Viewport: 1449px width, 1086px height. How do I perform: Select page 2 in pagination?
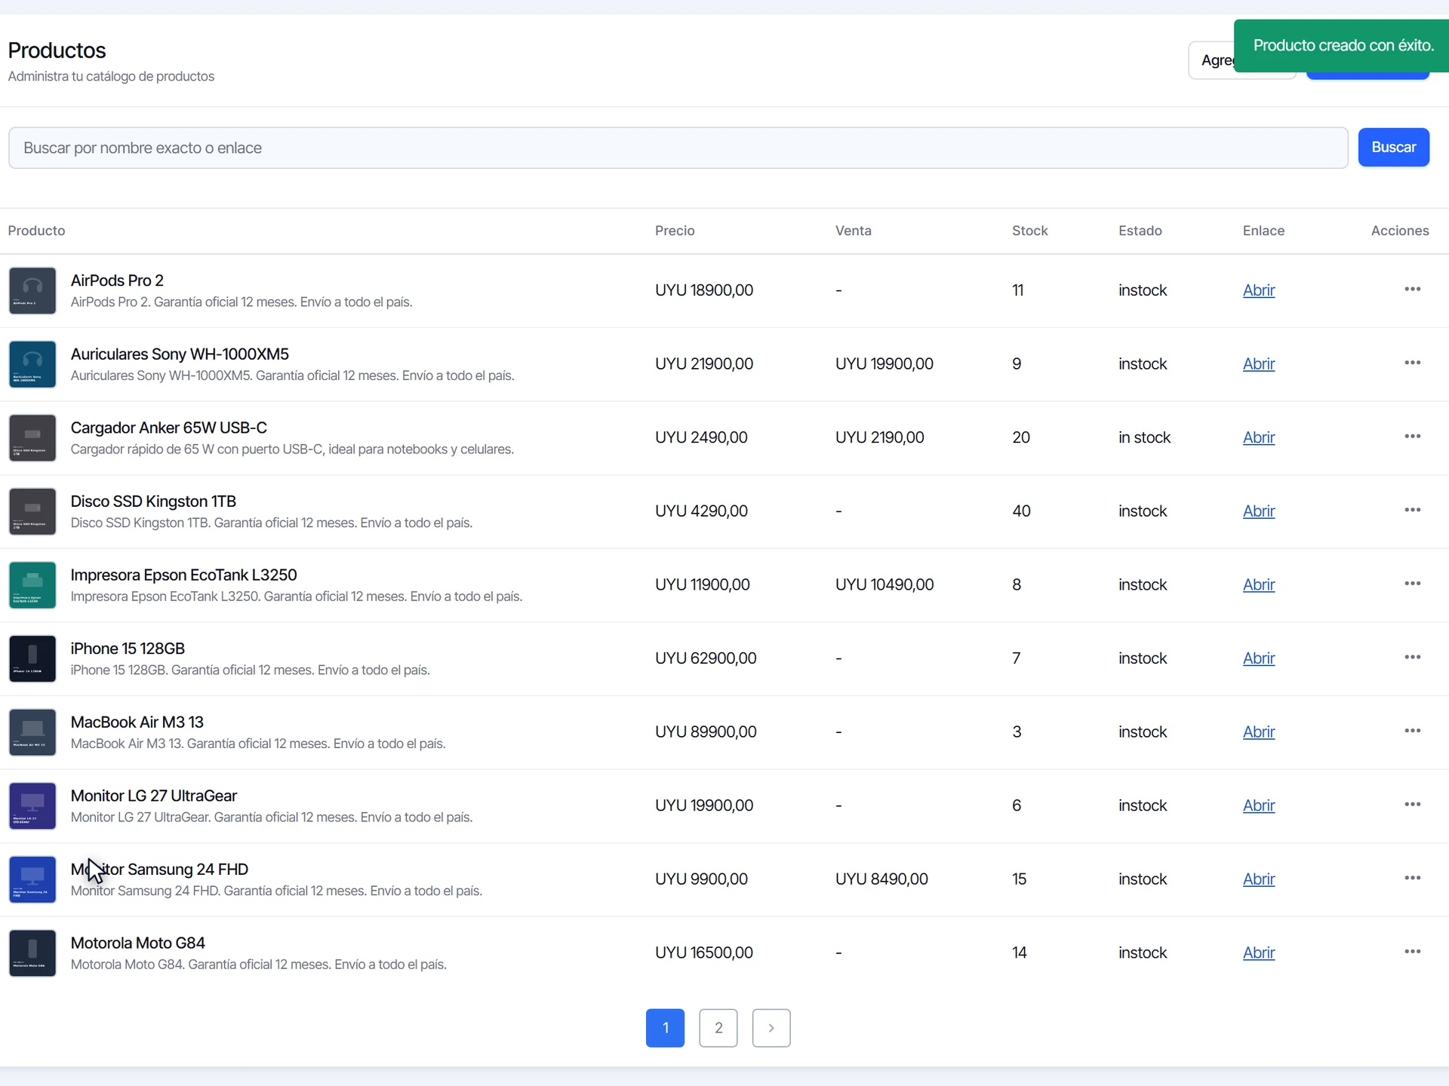718,1028
